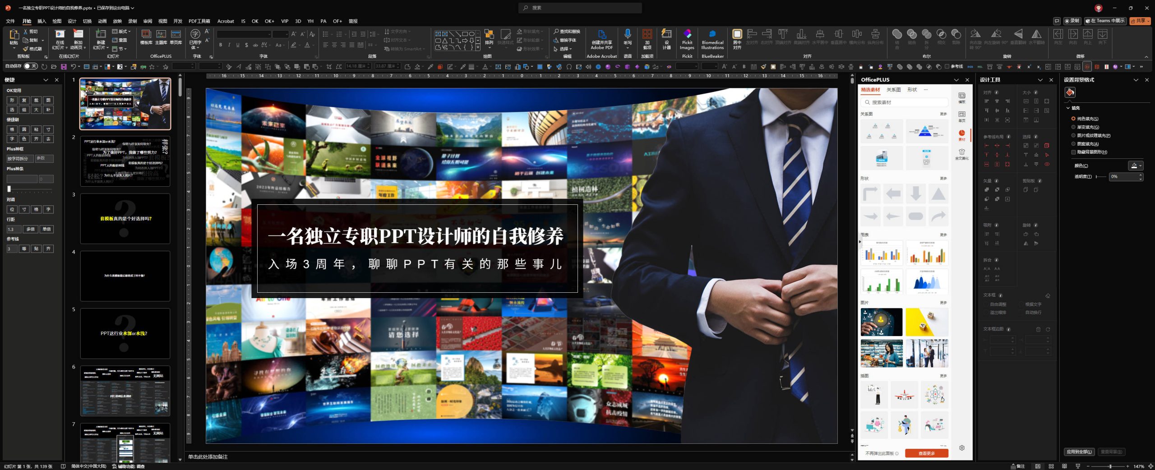Open the 插入 Insert ribbon tab
Viewport: 1155px width, 470px height.
point(42,21)
